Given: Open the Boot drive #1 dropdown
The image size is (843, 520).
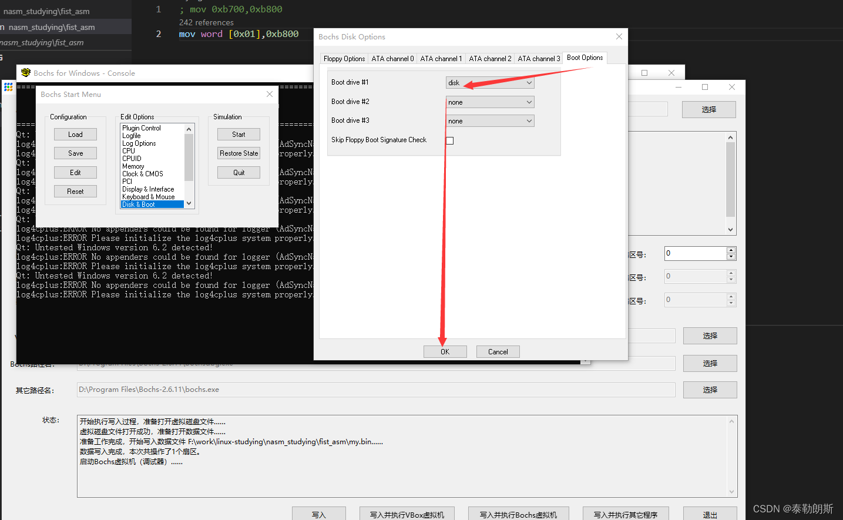Looking at the screenshot, I should (490, 83).
